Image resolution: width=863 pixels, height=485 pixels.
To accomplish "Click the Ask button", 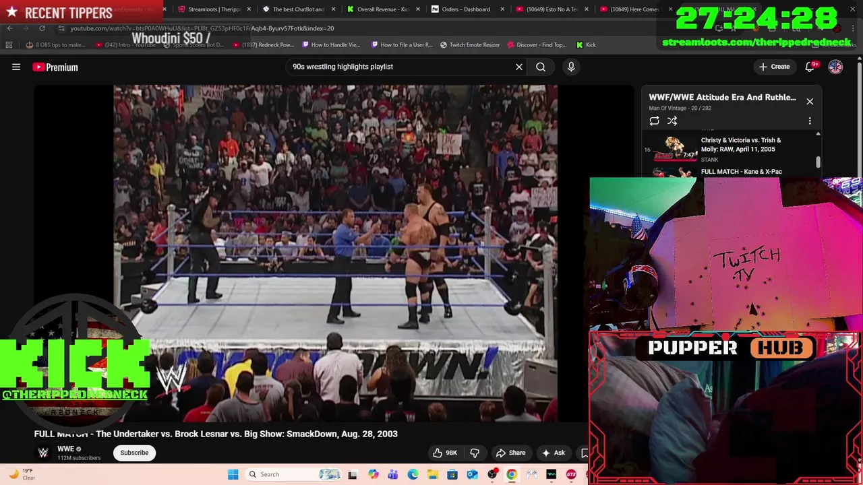I will point(553,453).
